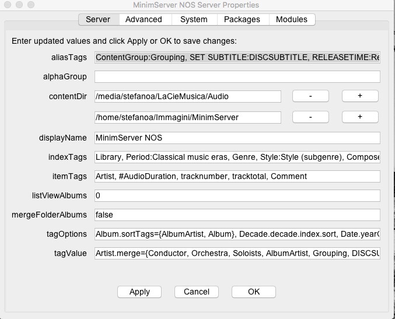Click the alphaGroup label
Screen dimensions: 395x319
click(65, 76)
